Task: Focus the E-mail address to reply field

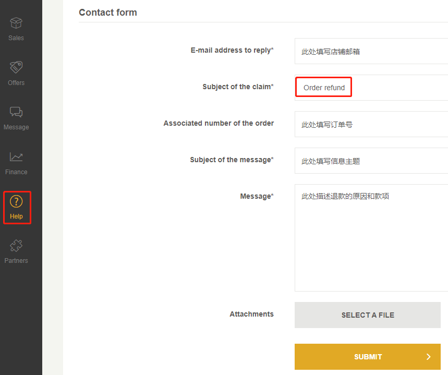Action: click(x=370, y=52)
